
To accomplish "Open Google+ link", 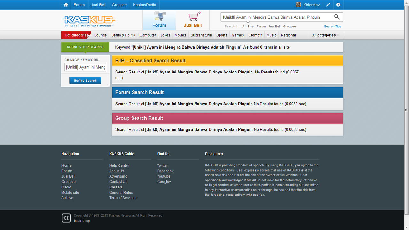I will point(164,182).
